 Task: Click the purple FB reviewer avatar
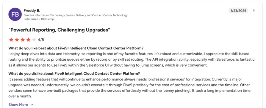pos(15,14)
